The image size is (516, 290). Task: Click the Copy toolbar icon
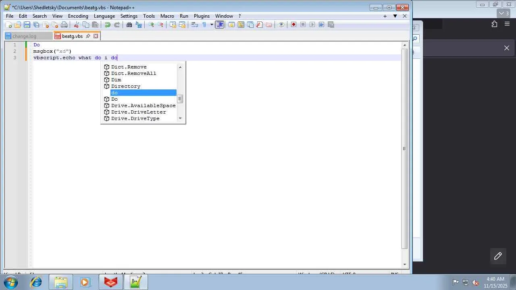click(x=85, y=25)
